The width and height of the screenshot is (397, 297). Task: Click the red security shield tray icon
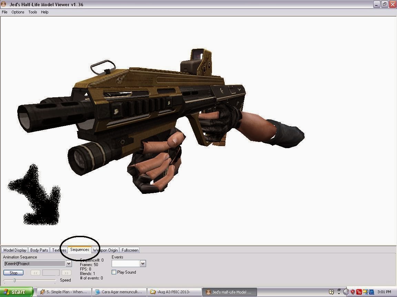[x=353, y=292]
